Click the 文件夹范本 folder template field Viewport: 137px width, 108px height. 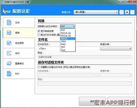66,75
